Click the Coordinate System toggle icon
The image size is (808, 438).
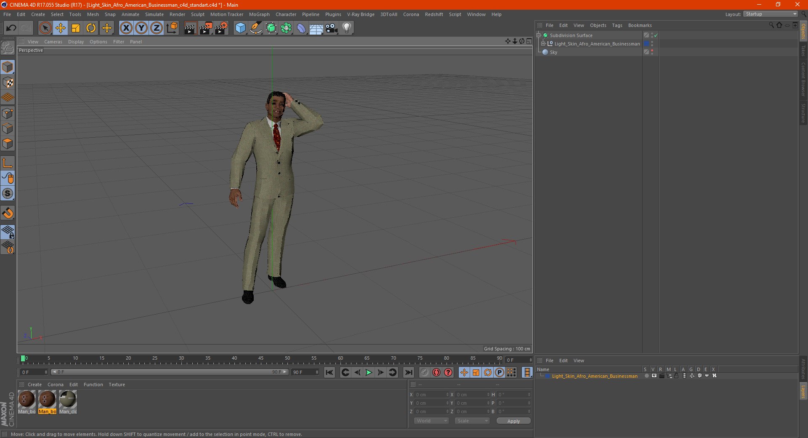click(x=172, y=28)
